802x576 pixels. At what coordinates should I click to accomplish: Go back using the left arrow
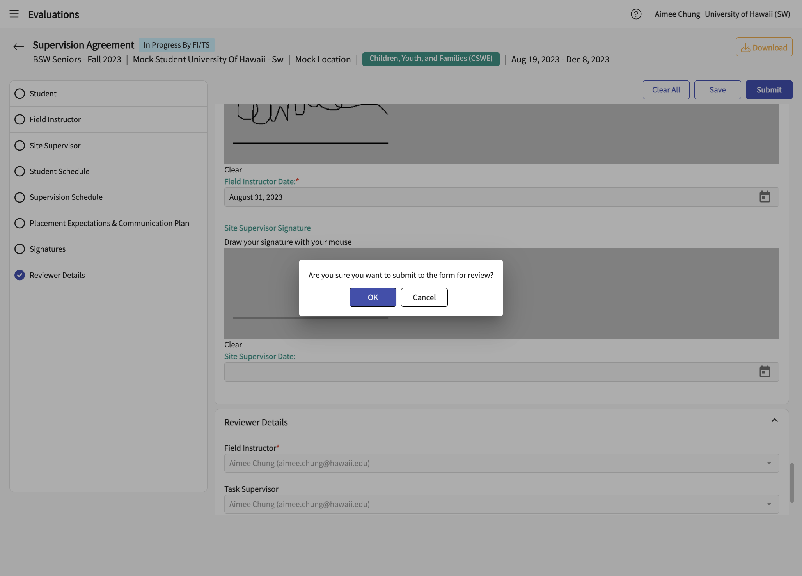tap(18, 47)
